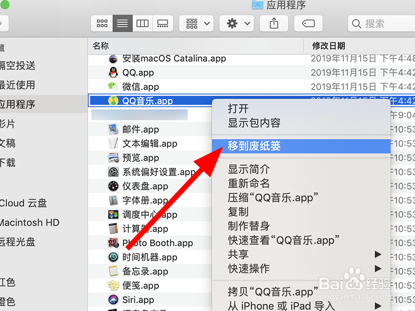This screenshot has width=415, height=311.
Task: Switch to list view in toolbar
Action: [x=122, y=23]
